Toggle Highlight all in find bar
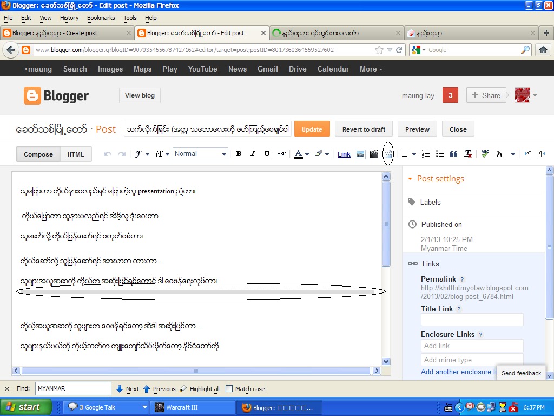The height and width of the screenshot is (416, 554). [x=200, y=389]
